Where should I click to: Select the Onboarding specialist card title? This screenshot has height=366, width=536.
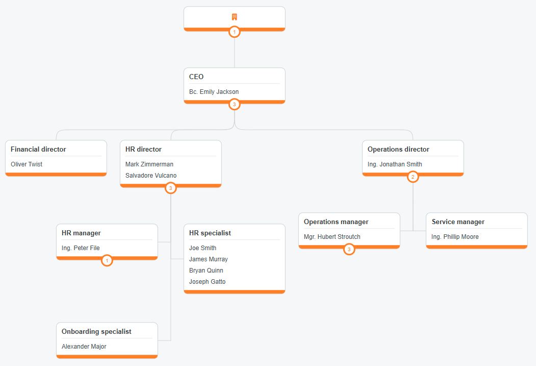[x=96, y=332]
